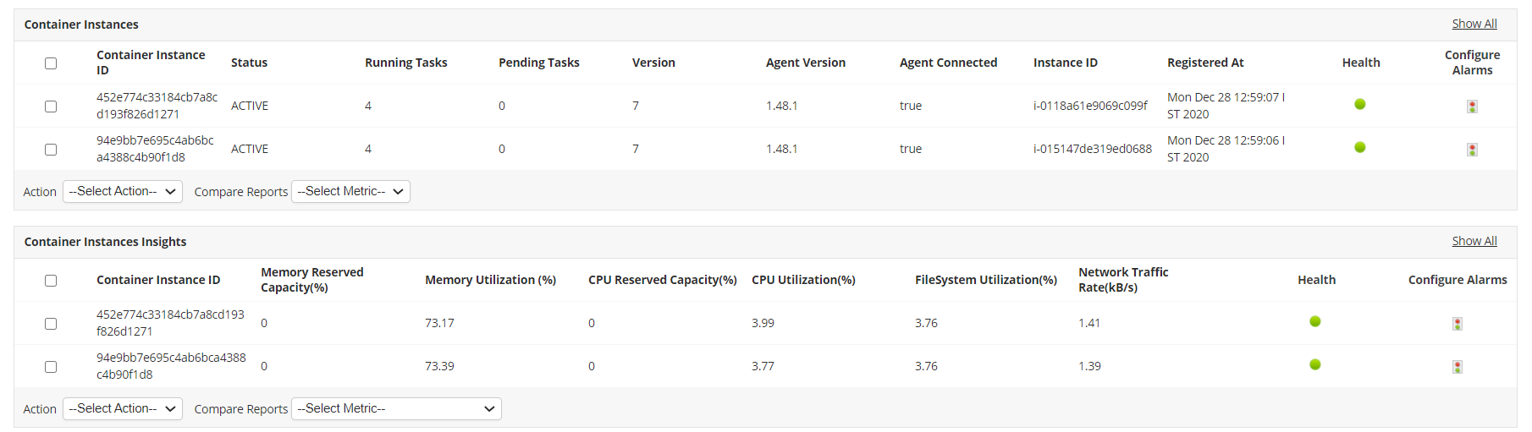Sort by Memory Utilization (%) column header
This screenshot has width=1532, height=432.
click(x=490, y=280)
